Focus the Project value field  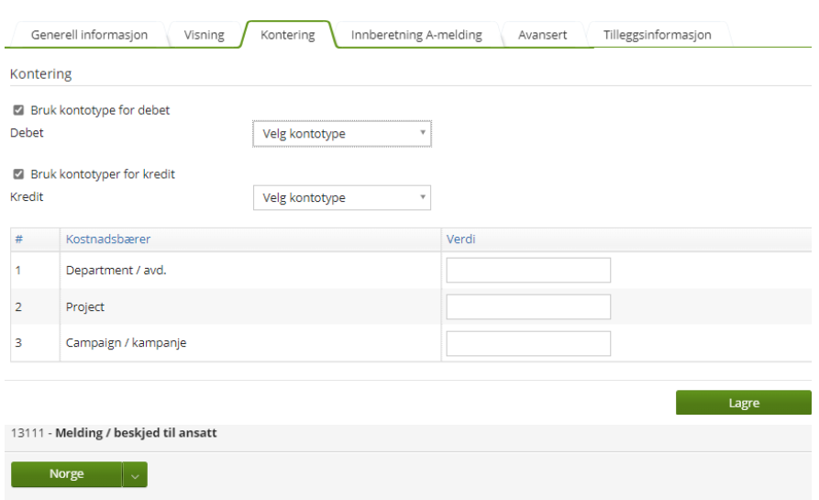[528, 306]
